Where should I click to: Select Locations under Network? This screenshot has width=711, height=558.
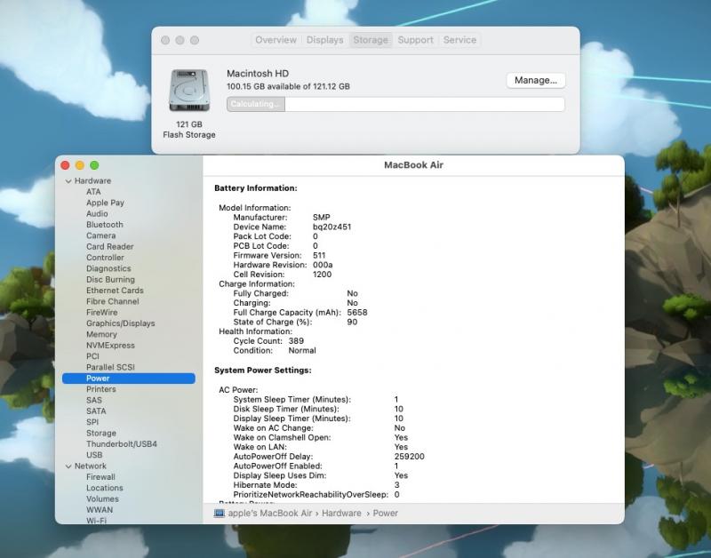pyautogui.click(x=105, y=488)
